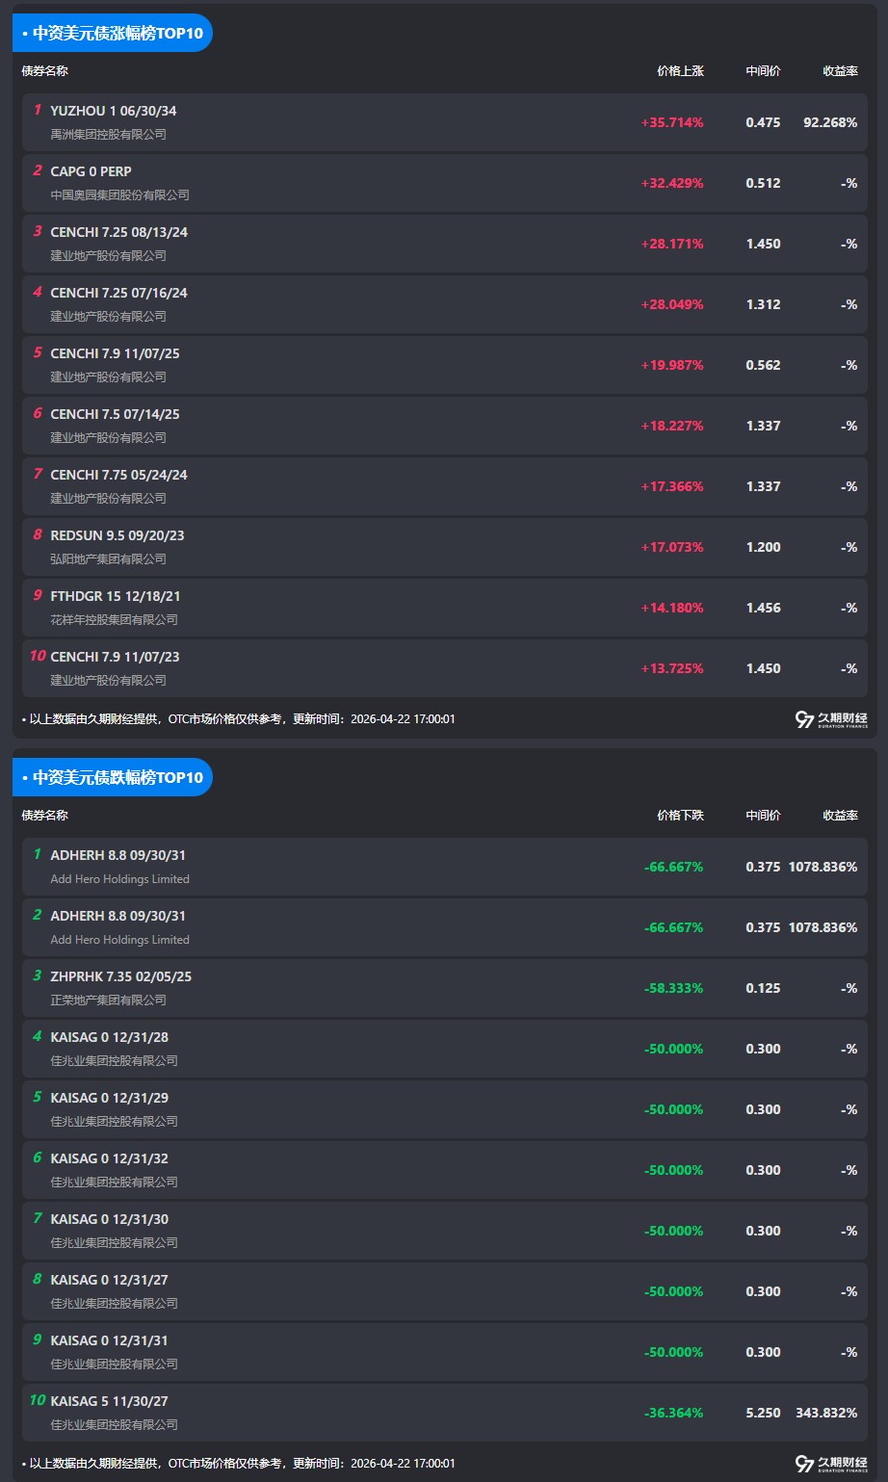Open the YUZHOU 1 06/30/34 bond row
This screenshot has height=1482, width=888.
click(x=444, y=122)
